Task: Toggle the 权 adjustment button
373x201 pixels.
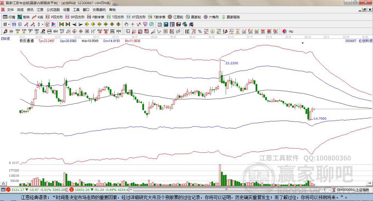Action: [x=48, y=24]
